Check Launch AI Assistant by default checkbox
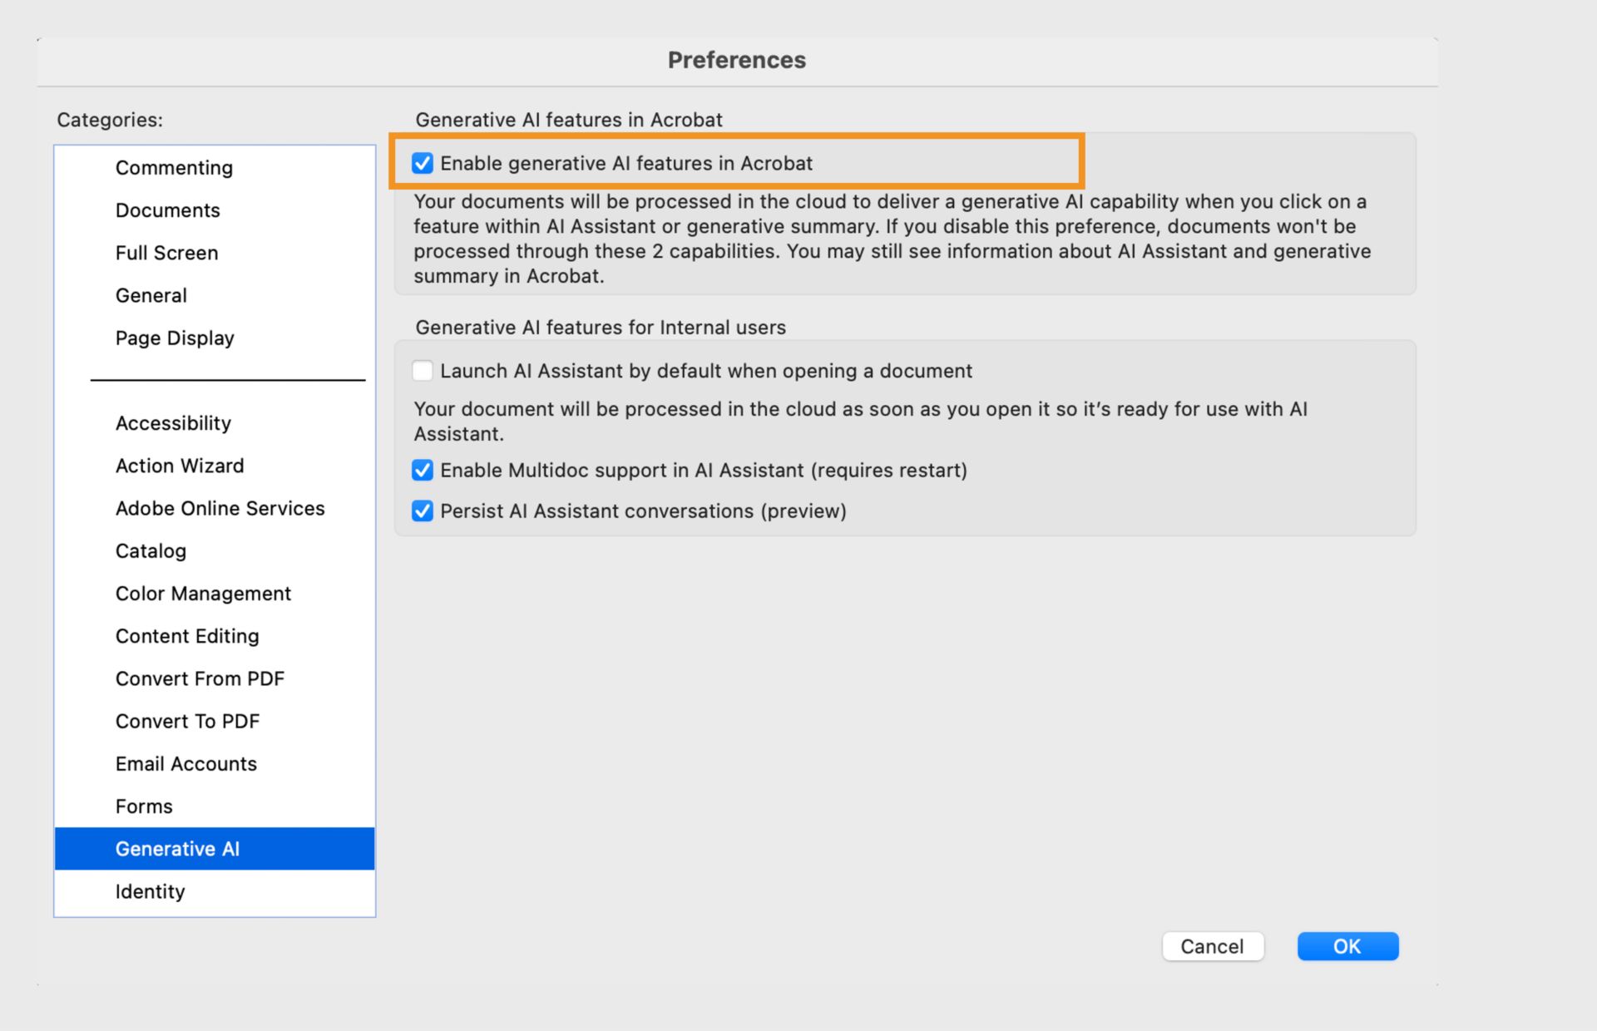Image resolution: width=1597 pixels, height=1031 pixels. (423, 371)
